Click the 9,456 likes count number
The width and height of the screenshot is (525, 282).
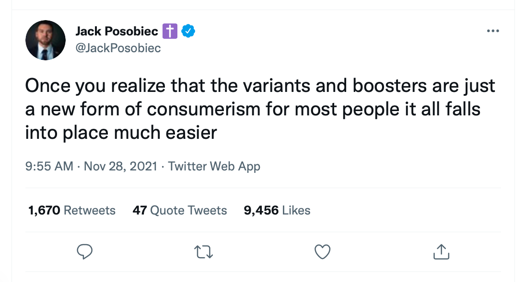(261, 211)
